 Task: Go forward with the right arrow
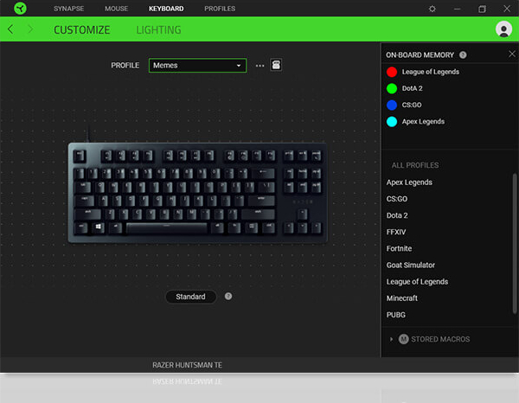click(x=30, y=29)
